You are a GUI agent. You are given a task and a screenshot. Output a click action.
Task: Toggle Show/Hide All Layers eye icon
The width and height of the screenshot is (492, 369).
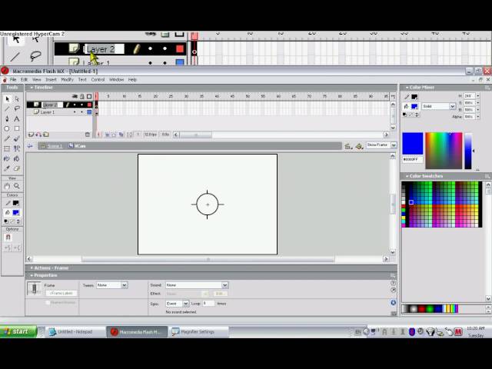tap(75, 96)
